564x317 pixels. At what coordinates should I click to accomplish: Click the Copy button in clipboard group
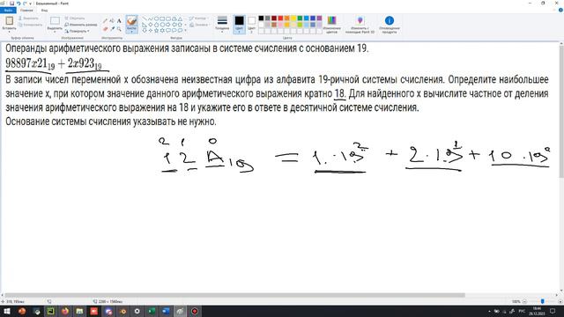[x=30, y=25]
